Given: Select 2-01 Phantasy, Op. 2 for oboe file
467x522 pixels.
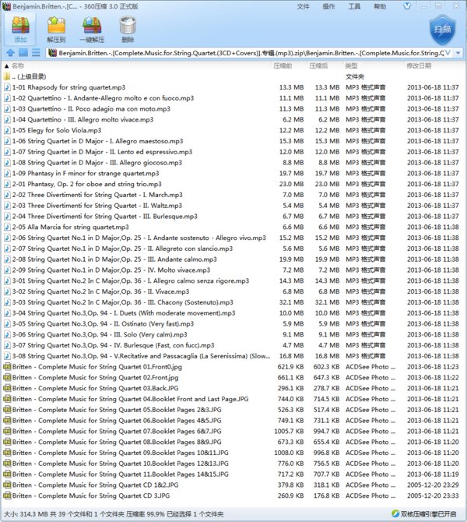Looking at the screenshot, I should pyautogui.click(x=233, y=184).
